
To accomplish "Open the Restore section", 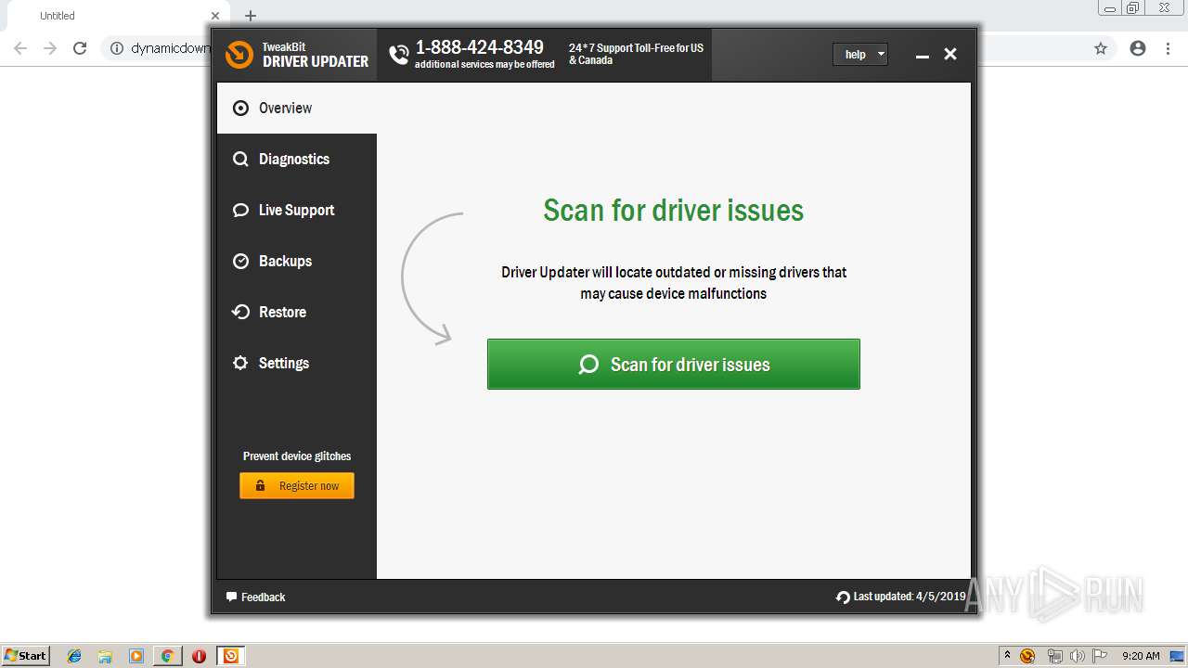I will click(x=297, y=312).
